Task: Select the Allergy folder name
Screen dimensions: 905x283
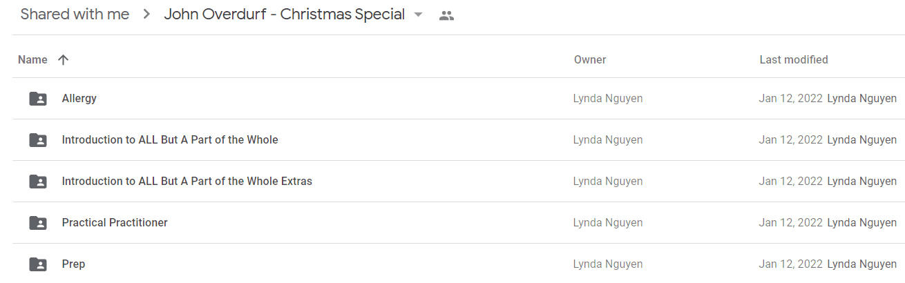Action: pyautogui.click(x=79, y=99)
